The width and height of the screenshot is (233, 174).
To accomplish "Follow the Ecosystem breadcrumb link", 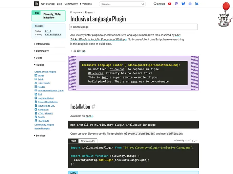I will (76, 12).
